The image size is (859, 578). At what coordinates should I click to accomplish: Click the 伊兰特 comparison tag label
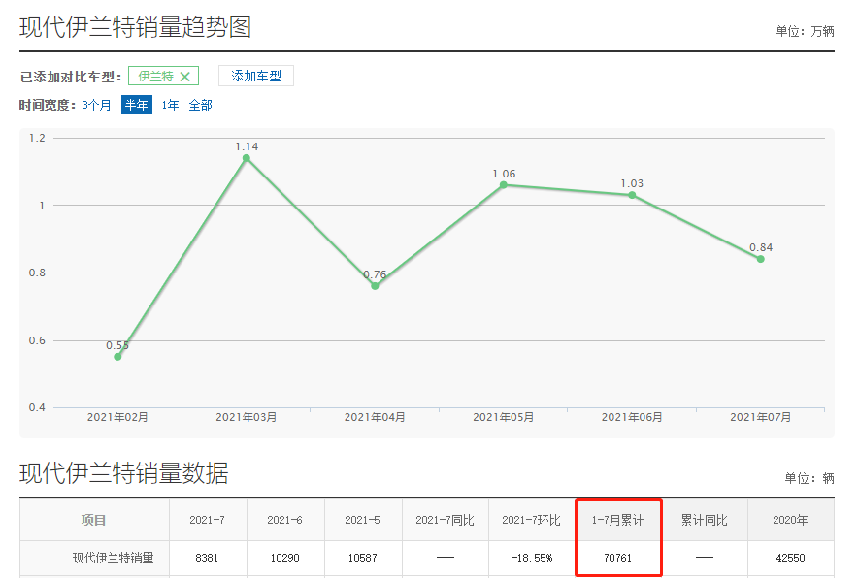click(x=155, y=76)
